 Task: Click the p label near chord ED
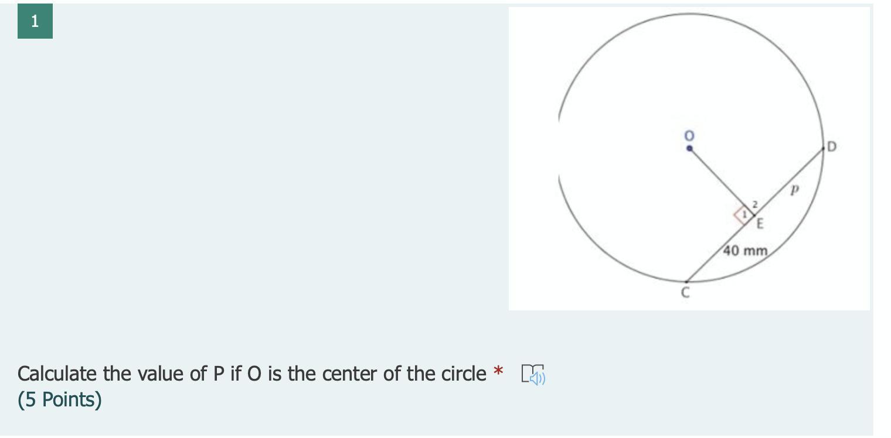tap(794, 189)
